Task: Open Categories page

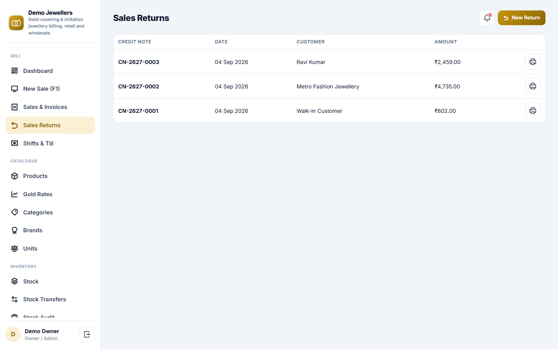Action: click(50, 212)
